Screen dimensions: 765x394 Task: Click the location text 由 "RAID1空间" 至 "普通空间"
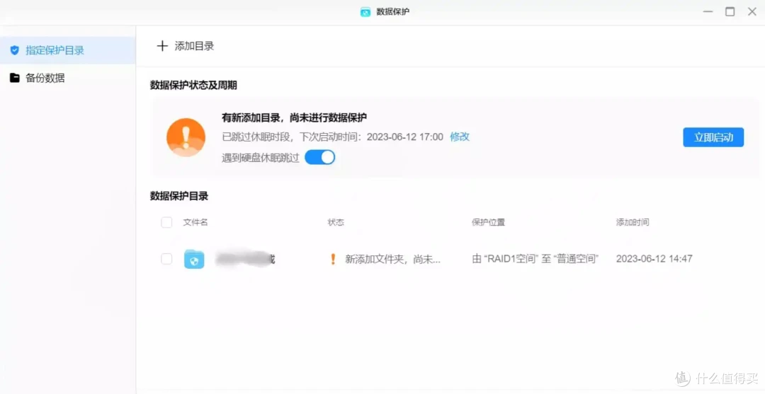point(535,259)
